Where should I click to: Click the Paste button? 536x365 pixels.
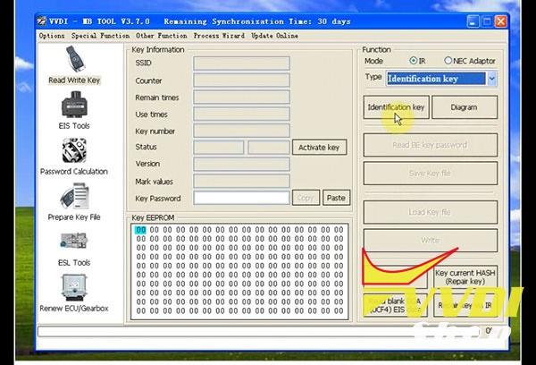click(x=336, y=199)
